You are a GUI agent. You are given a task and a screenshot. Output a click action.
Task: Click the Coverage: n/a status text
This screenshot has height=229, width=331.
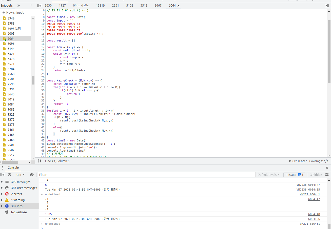(319, 161)
